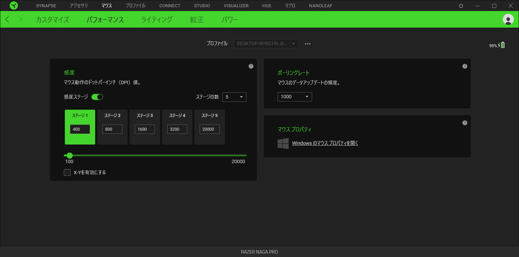Go forward with the right arrow

pos(20,20)
